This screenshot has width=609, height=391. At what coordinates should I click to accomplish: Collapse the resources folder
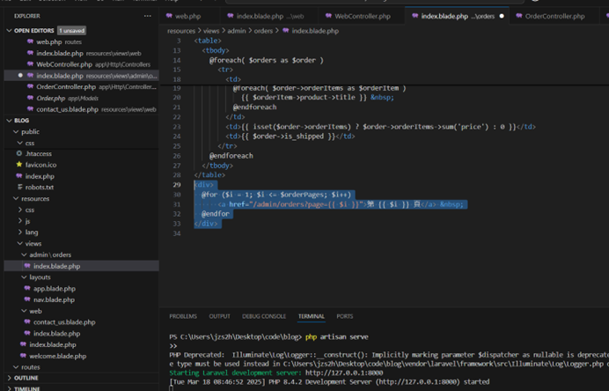coord(17,199)
